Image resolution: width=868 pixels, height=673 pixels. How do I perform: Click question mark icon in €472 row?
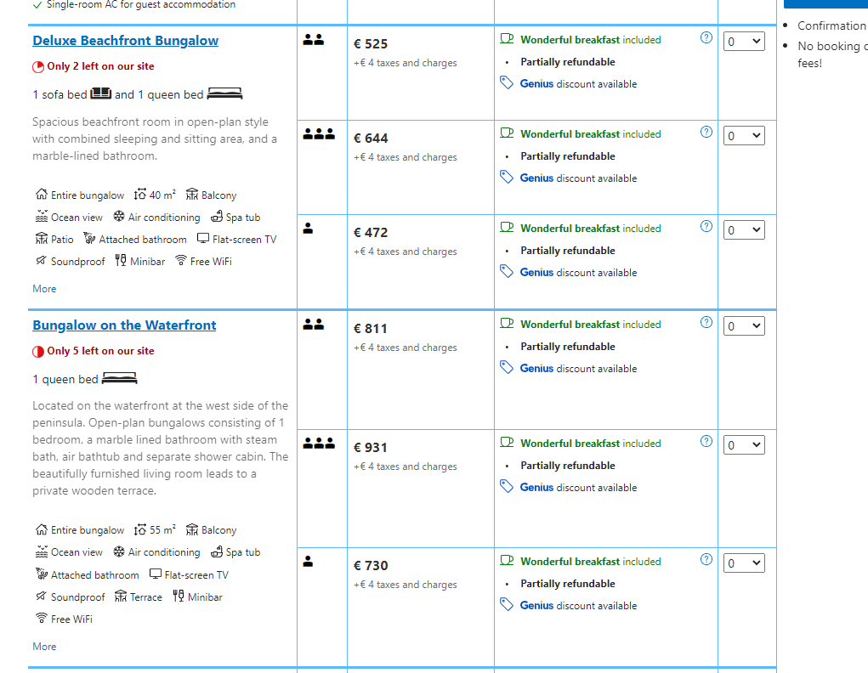coord(706,226)
